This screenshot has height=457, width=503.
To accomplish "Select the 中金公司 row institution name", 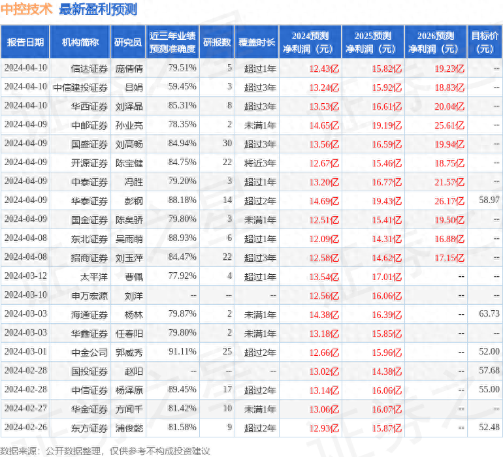I will [x=89, y=352].
